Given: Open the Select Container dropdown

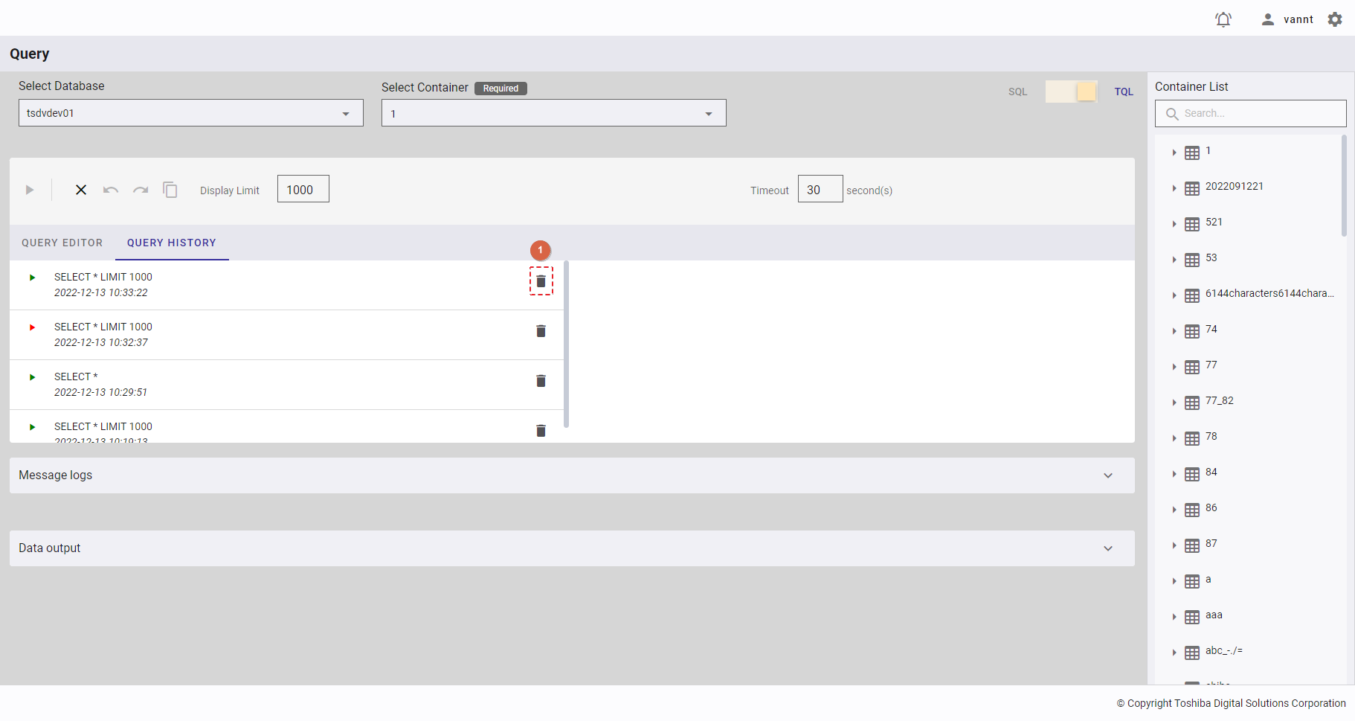Looking at the screenshot, I should [x=553, y=113].
